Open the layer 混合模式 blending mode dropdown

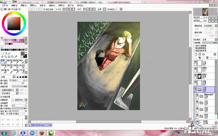pyautogui.click(x=216, y=39)
